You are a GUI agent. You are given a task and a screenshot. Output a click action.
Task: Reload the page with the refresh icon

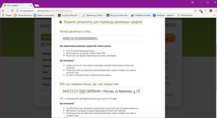pos(12,11)
